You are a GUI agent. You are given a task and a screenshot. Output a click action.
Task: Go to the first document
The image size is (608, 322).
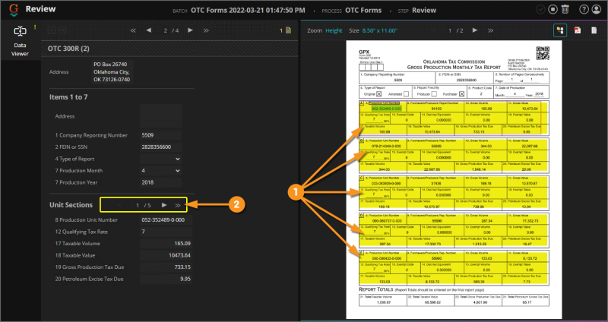click(134, 30)
